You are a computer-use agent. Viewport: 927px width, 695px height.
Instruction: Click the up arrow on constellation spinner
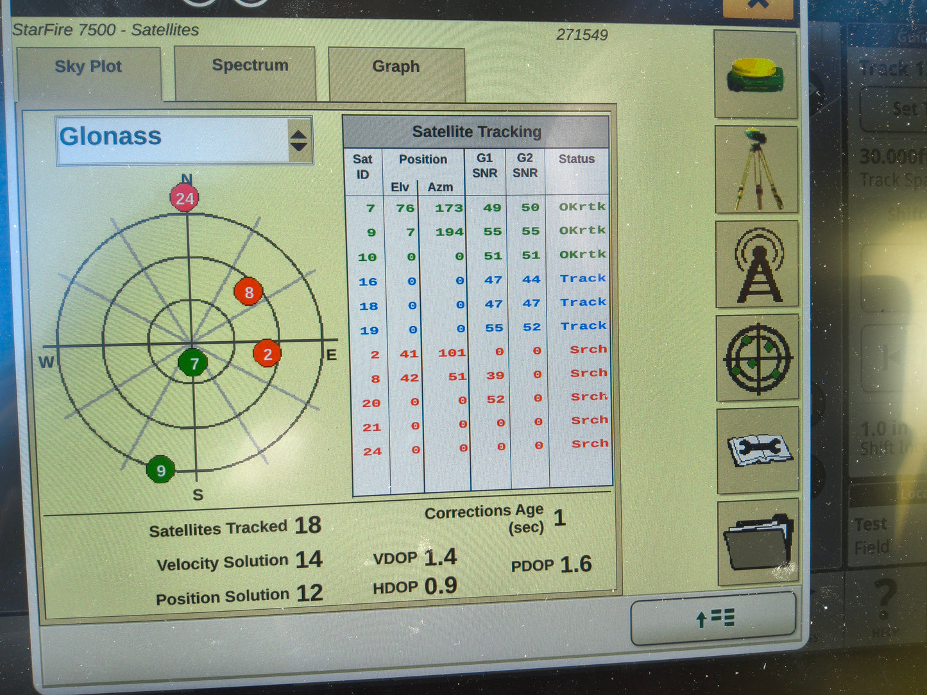point(299,132)
